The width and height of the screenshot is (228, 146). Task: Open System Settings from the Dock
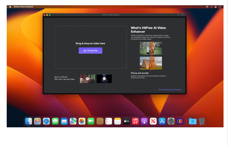coord(171,121)
